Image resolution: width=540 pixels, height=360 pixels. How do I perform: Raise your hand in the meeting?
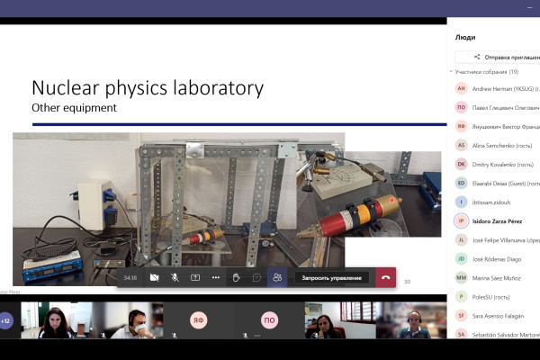(236, 278)
